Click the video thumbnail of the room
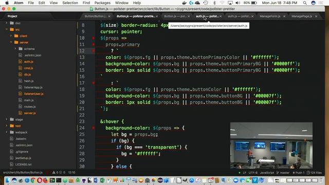Viewport: 329px width, 185px height. click(x=271, y=145)
